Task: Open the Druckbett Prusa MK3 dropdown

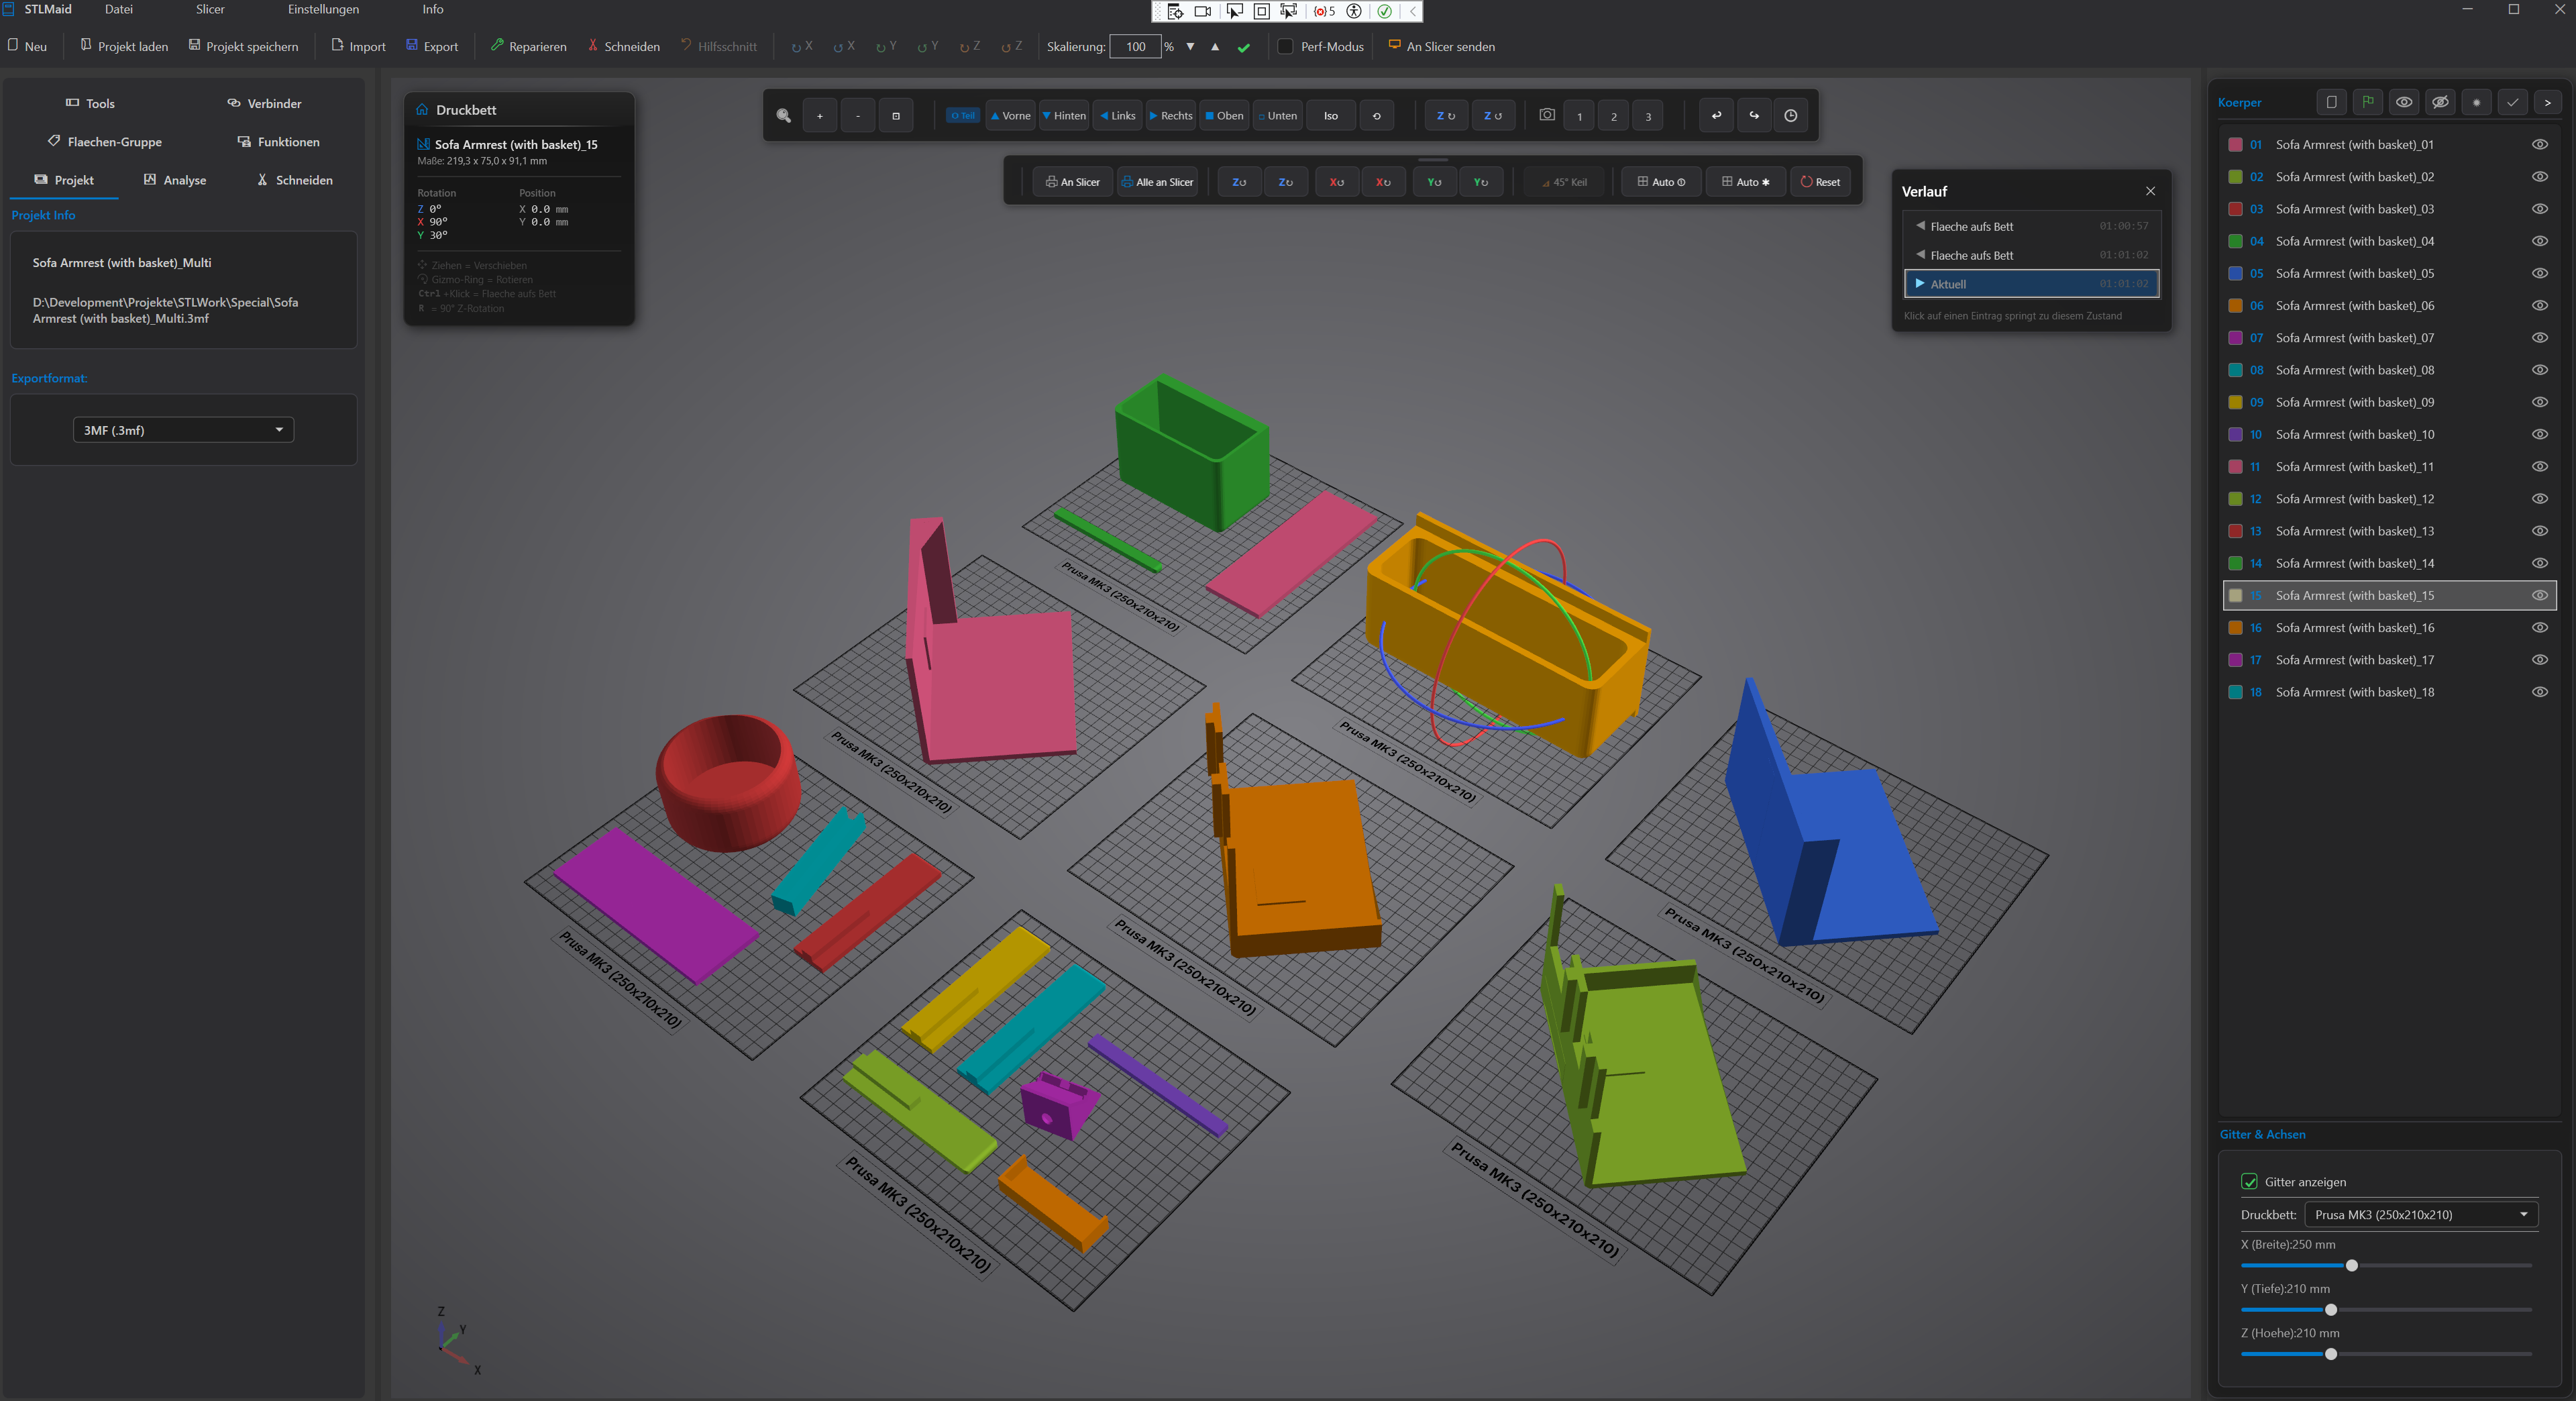Action: 2420,1214
